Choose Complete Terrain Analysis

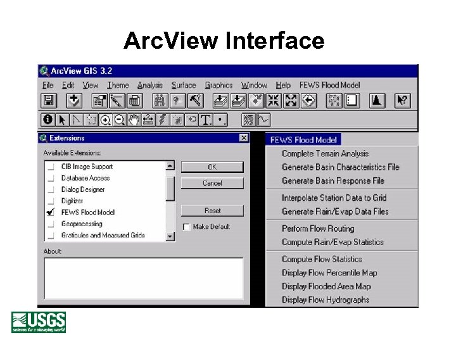pyautogui.click(x=325, y=153)
